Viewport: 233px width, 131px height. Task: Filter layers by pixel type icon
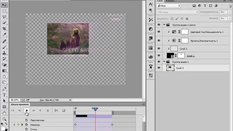pos(194,6)
